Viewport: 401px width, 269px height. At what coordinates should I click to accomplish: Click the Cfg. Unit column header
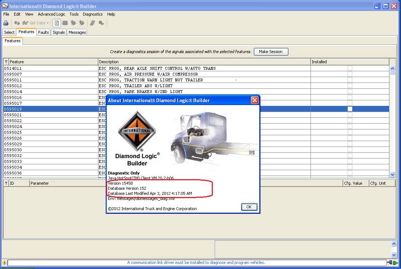(x=382, y=183)
